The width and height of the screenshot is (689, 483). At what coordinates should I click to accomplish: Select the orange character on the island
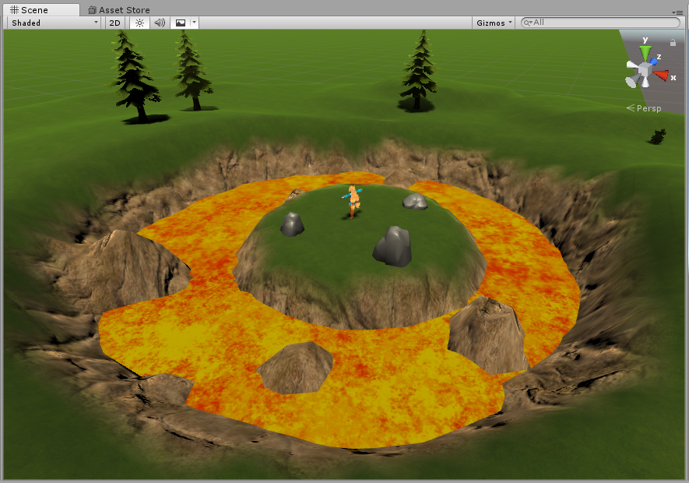coord(353,201)
